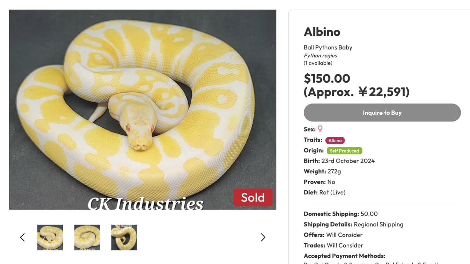Click the previous image arrow in carousel
Image resolution: width=470 pixels, height=264 pixels.
(x=22, y=238)
